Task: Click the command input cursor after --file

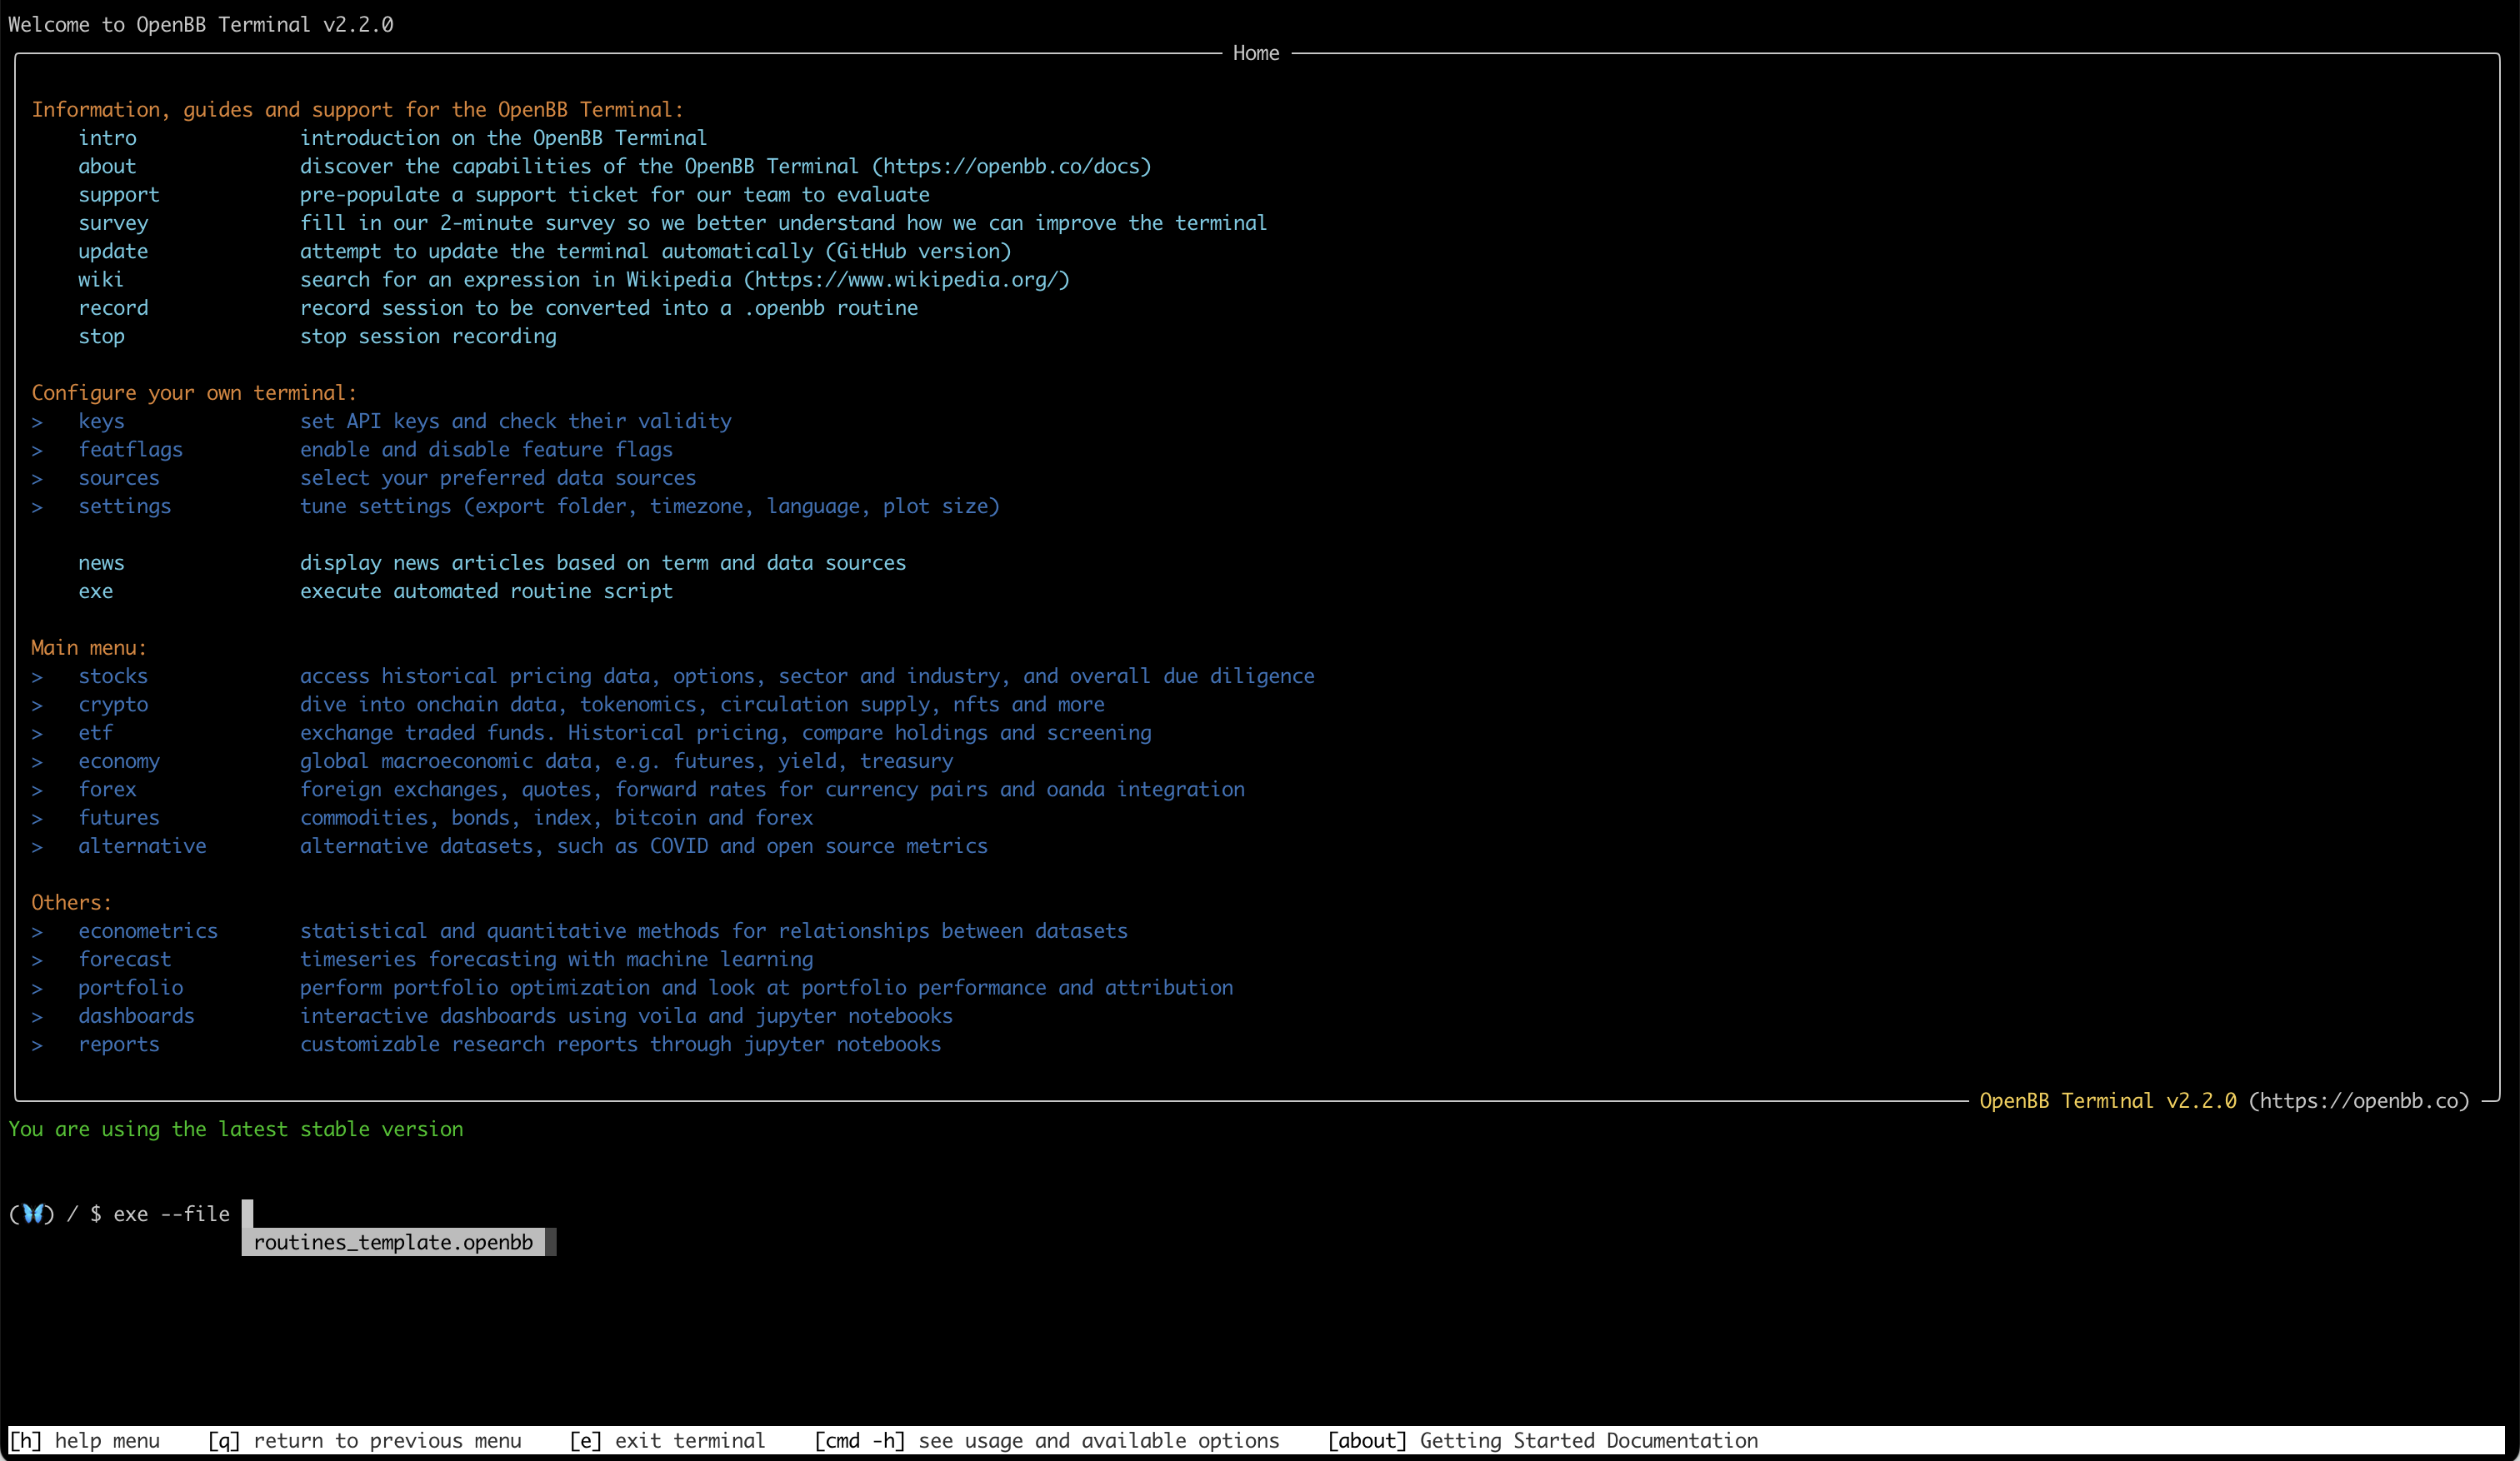Action: (x=248, y=1213)
